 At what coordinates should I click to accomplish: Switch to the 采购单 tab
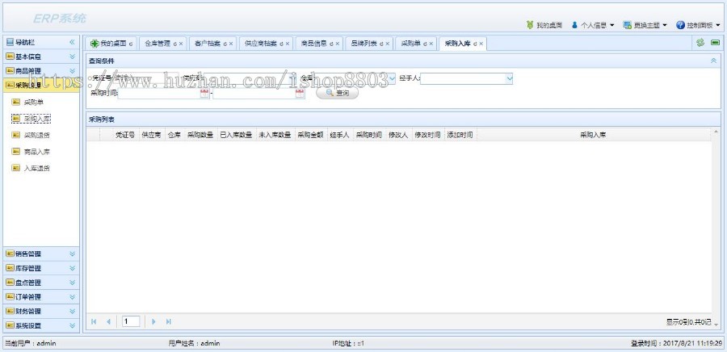tap(416, 44)
